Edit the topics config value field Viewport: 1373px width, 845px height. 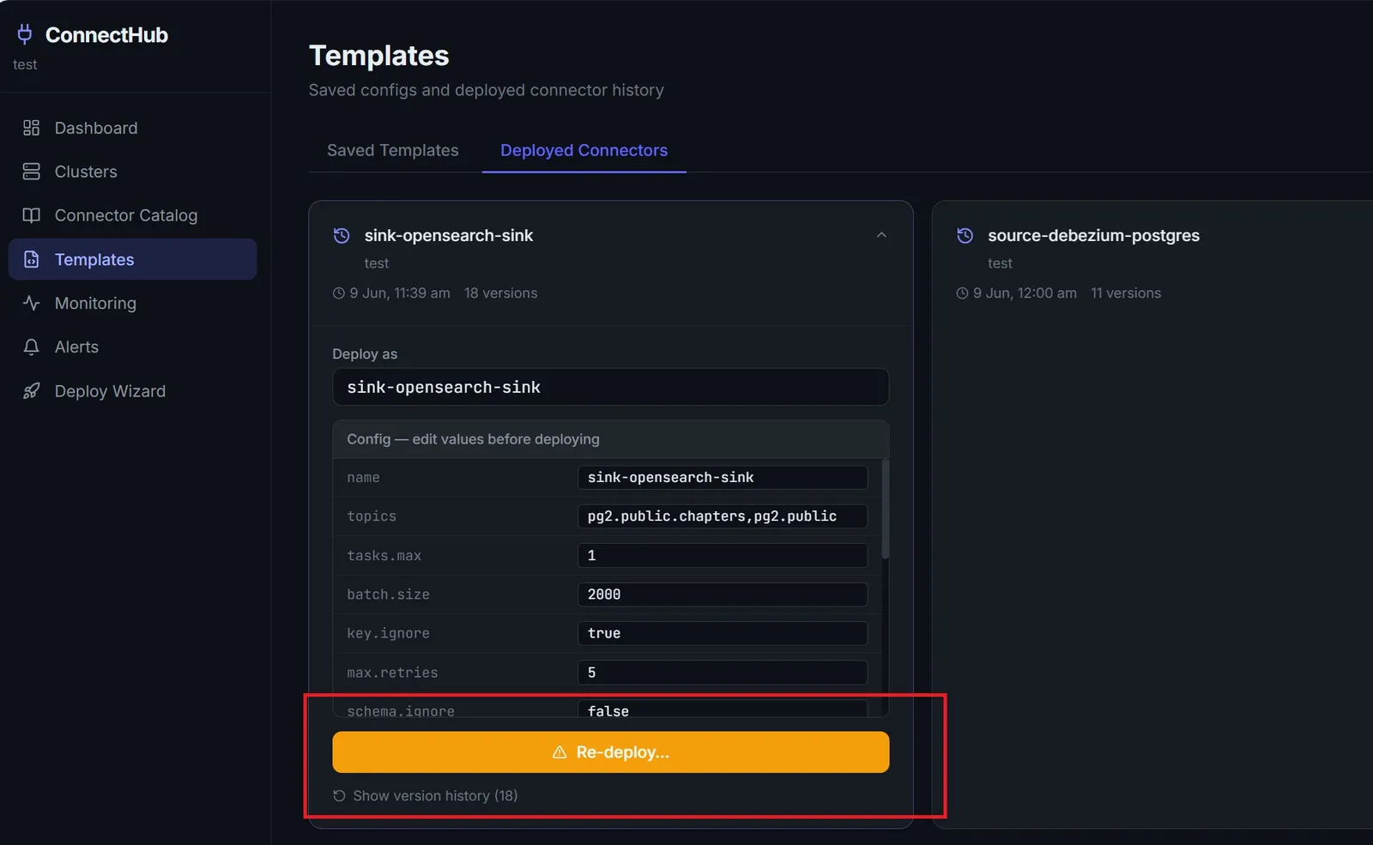click(x=723, y=516)
